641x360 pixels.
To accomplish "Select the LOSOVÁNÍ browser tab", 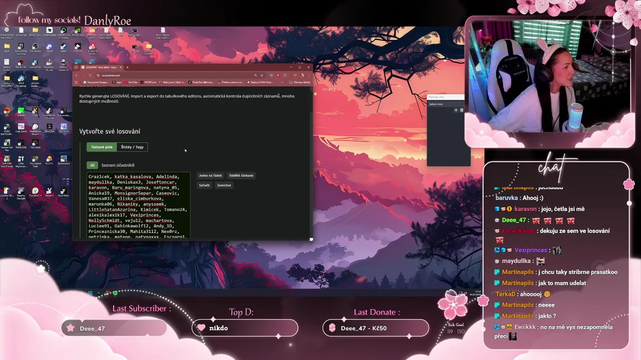I will (102, 67).
